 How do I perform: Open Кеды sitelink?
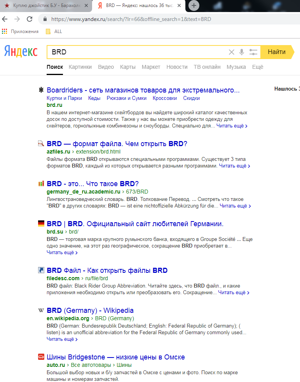pos(94,98)
